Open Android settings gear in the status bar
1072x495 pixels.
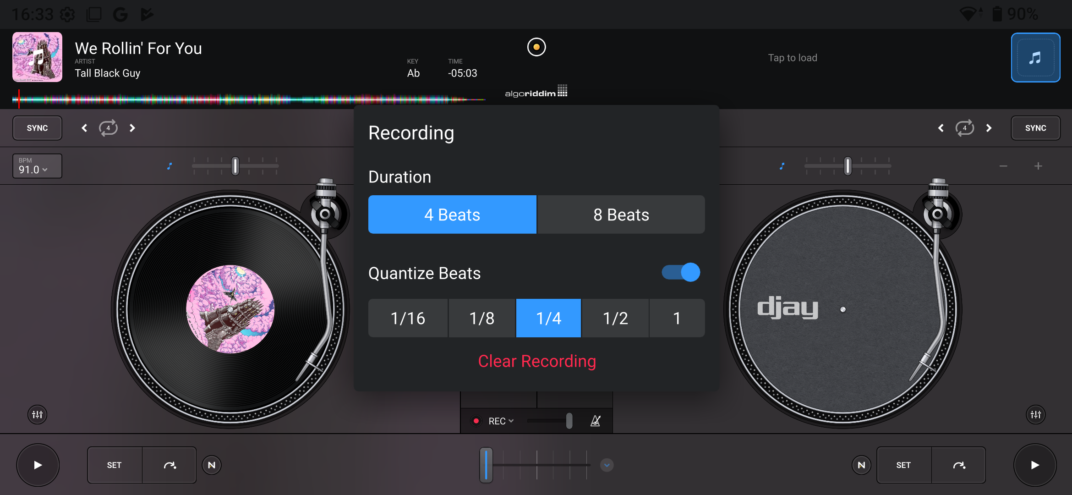click(x=68, y=14)
